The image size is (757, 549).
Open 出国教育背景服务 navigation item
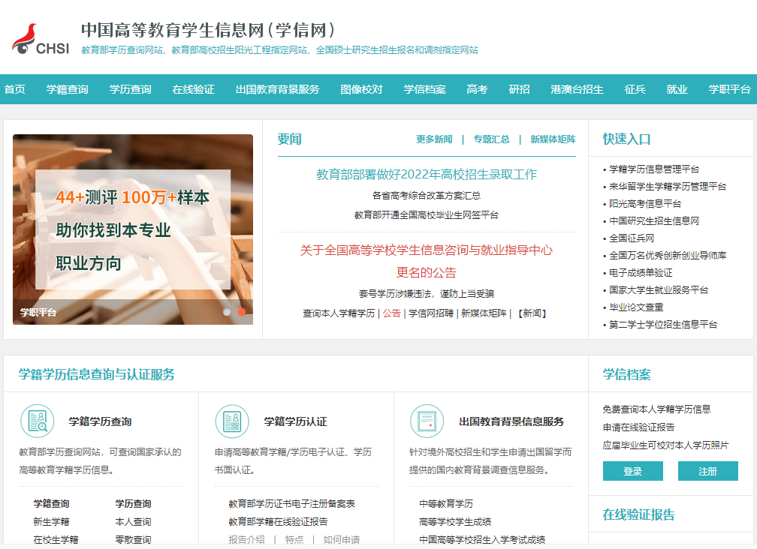pos(278,90)
